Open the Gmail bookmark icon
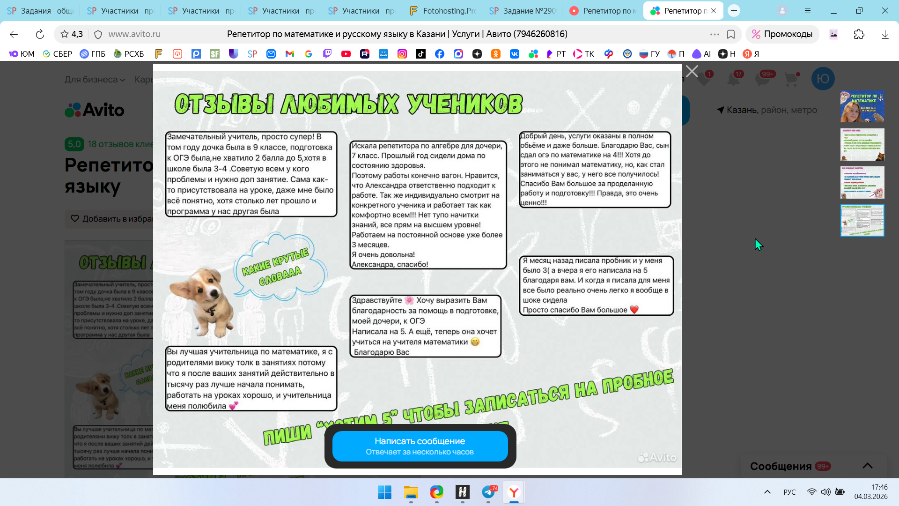Screen dimensions: 899x506 290,54
